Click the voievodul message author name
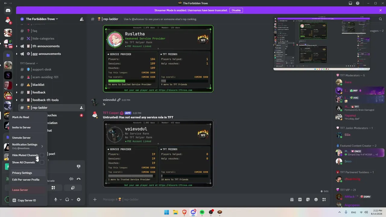The image size is (386, 217). click(x=109, y=100)
